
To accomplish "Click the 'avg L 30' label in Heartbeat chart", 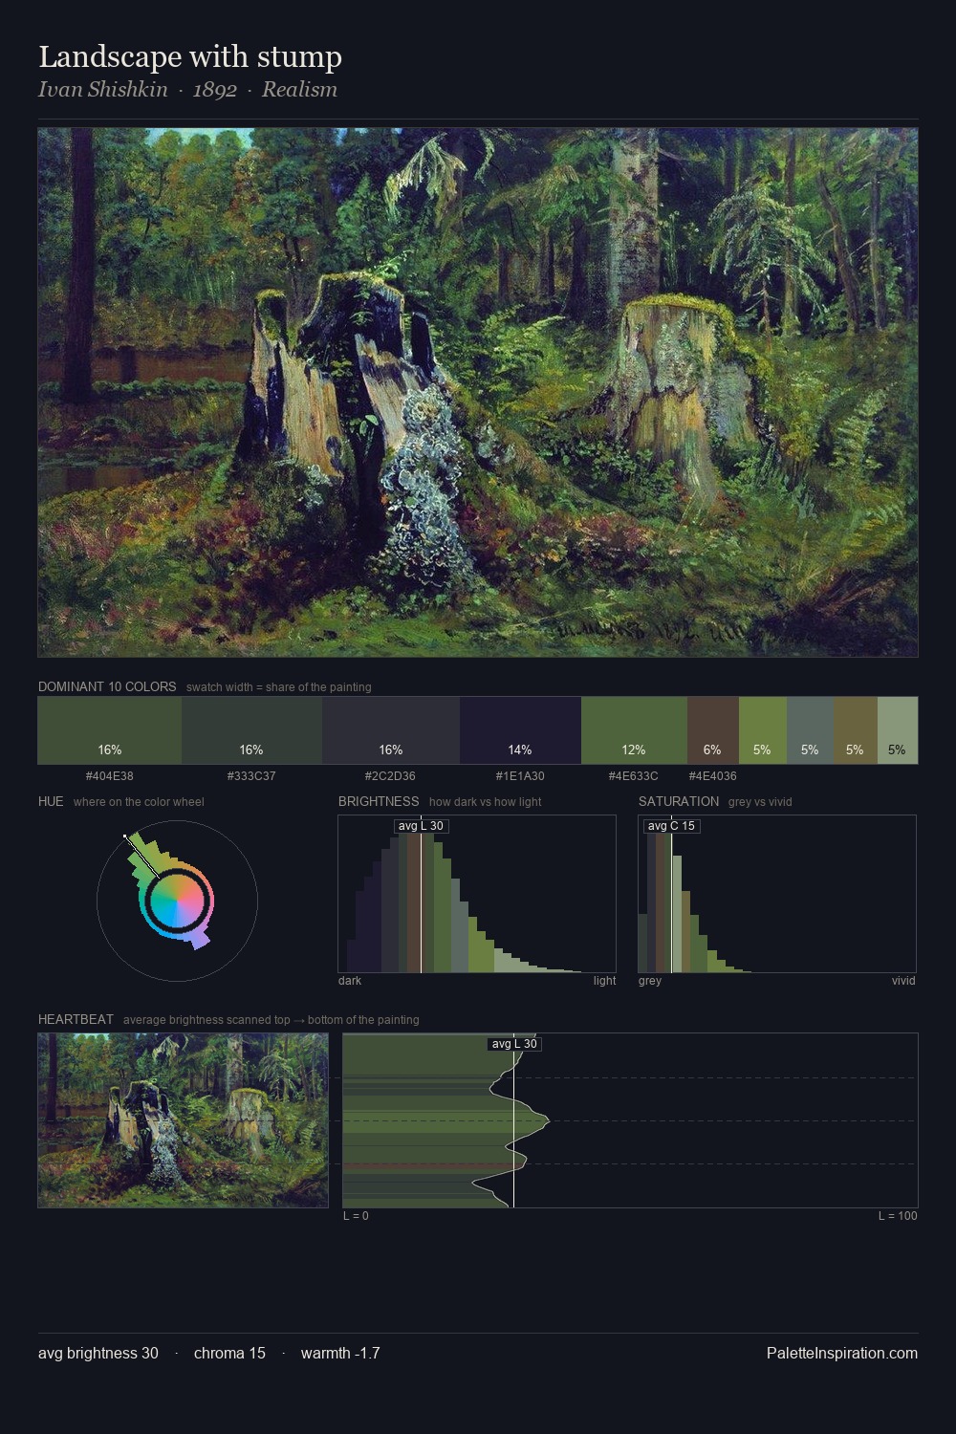I will [514, 1044].
